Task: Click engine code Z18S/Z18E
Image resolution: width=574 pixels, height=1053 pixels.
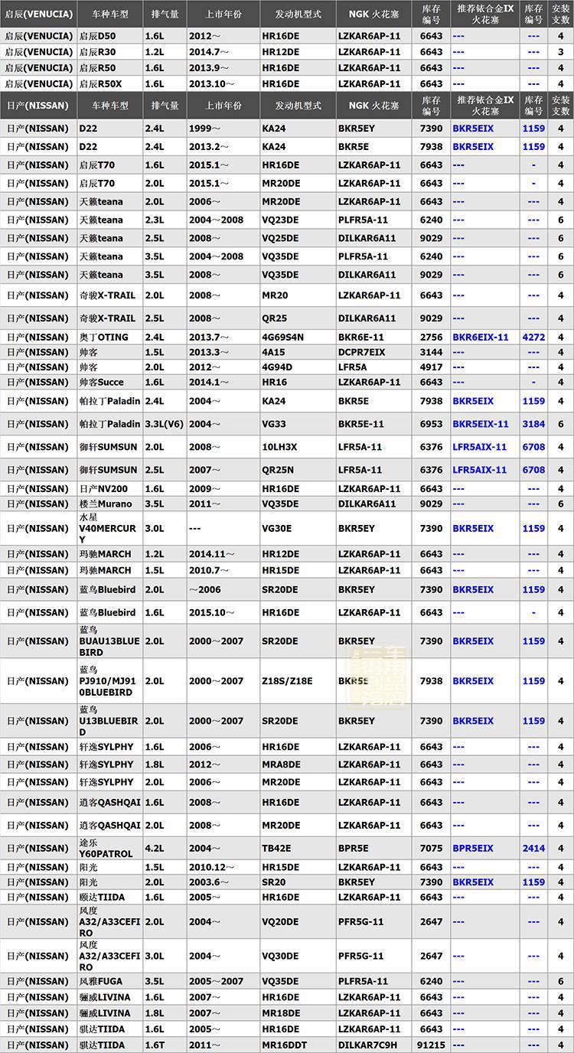Action: pyautogui.click(x=288, y=681)
